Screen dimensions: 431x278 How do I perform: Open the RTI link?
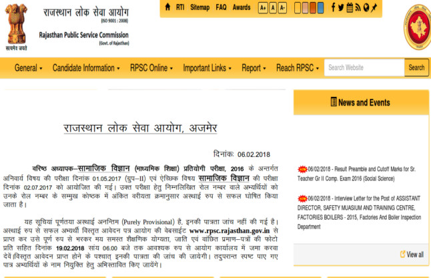coord(180,7)
